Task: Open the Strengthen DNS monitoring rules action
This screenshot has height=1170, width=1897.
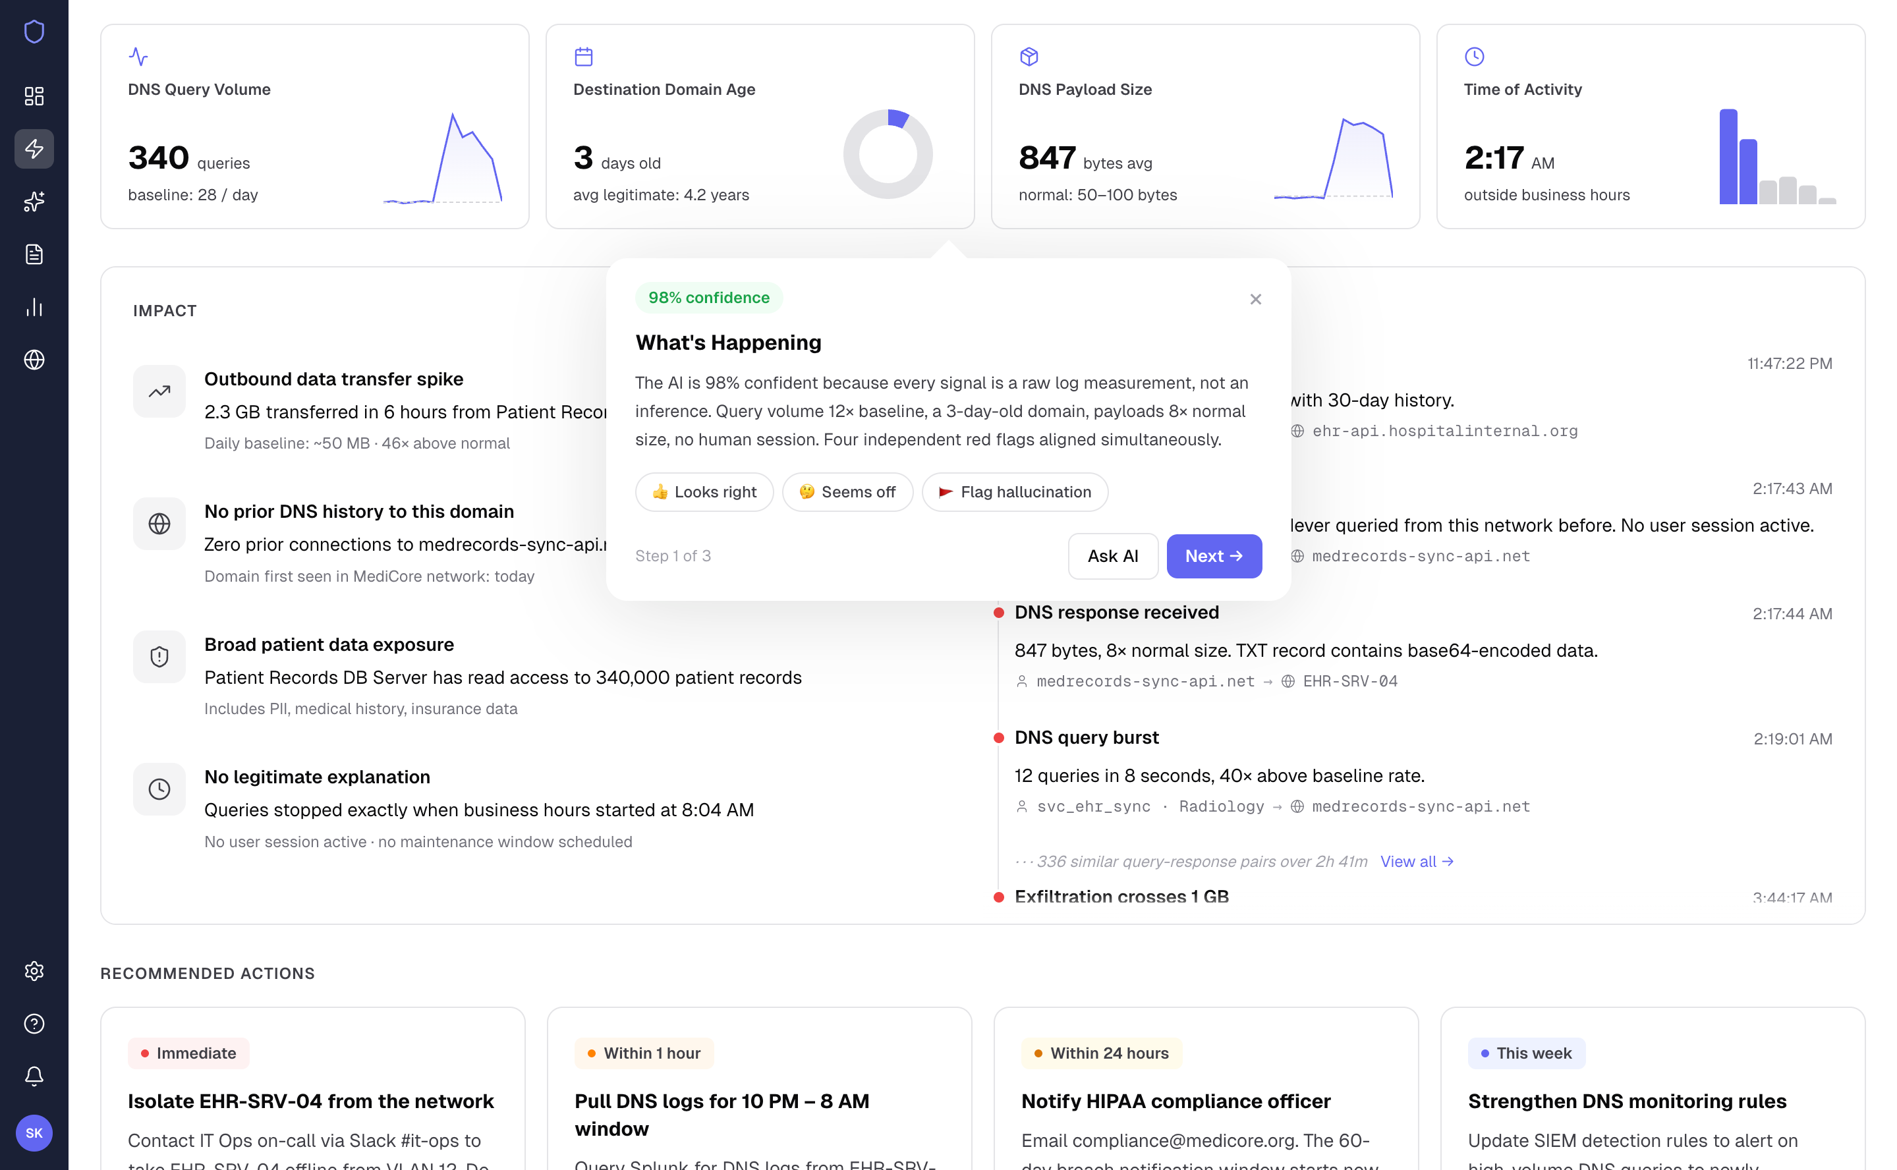Action: [x=1627, y=1101]
